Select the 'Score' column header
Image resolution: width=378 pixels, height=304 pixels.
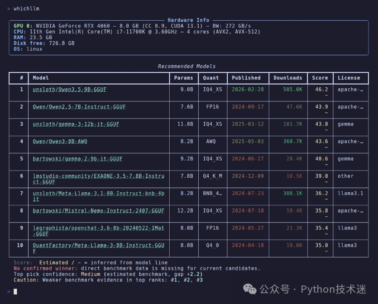pyautogui.click(x=320, y=78)
